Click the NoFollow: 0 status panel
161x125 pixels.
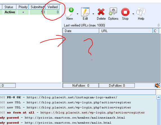(x=81, y=86)
